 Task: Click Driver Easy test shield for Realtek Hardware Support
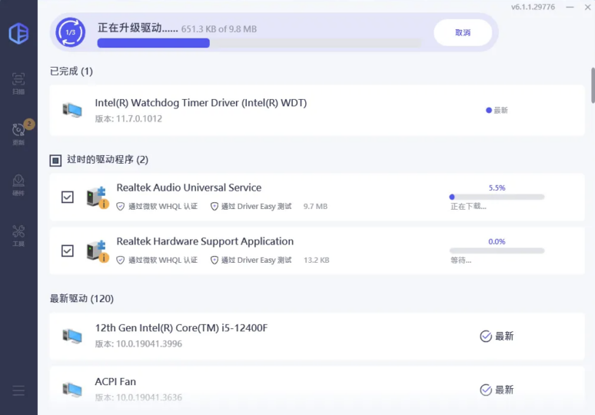(x=214, y=261)
